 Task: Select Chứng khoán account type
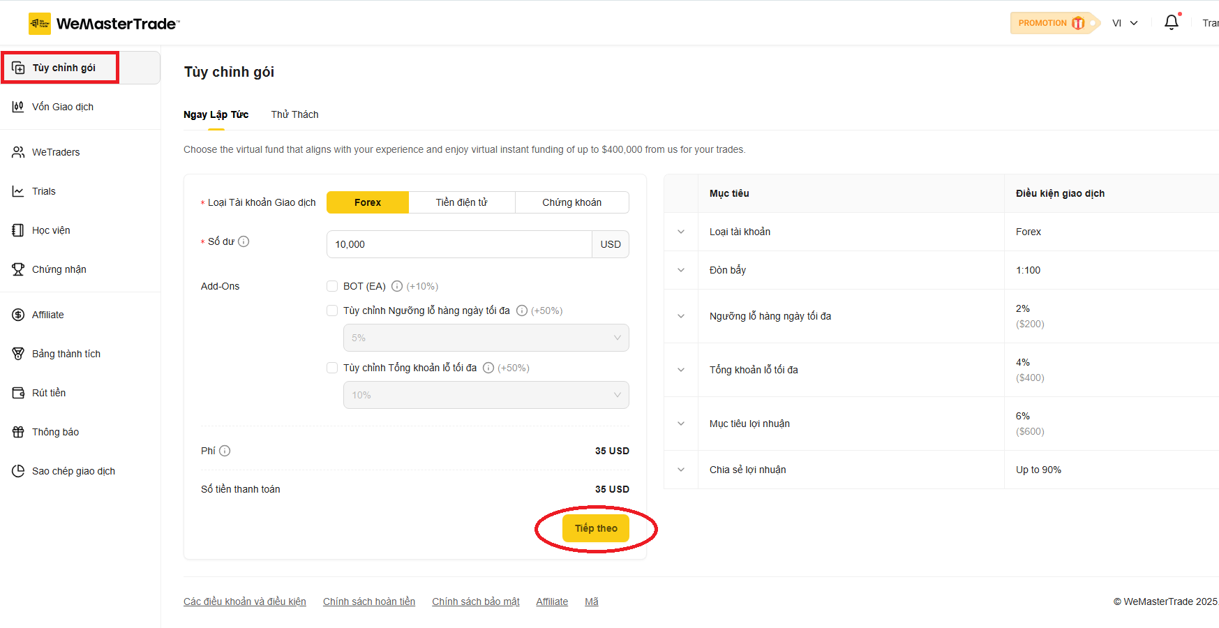click(572, 202)
